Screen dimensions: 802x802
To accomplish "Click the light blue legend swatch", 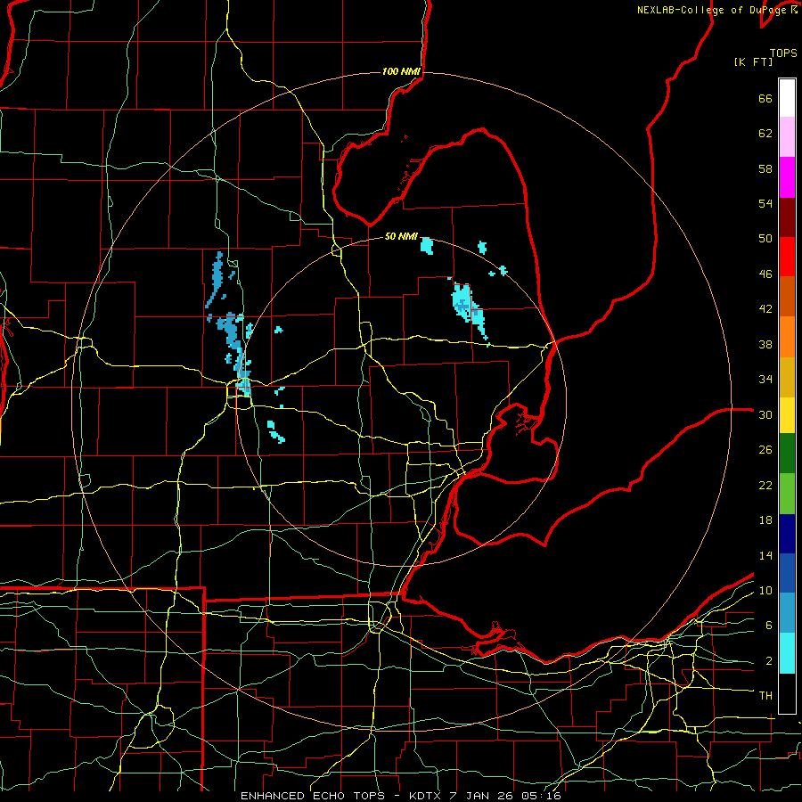I will point(787,613).
